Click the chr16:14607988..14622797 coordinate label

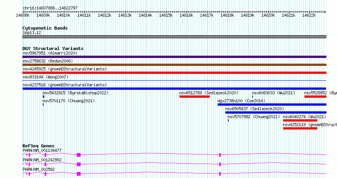[x=50, y=8]
